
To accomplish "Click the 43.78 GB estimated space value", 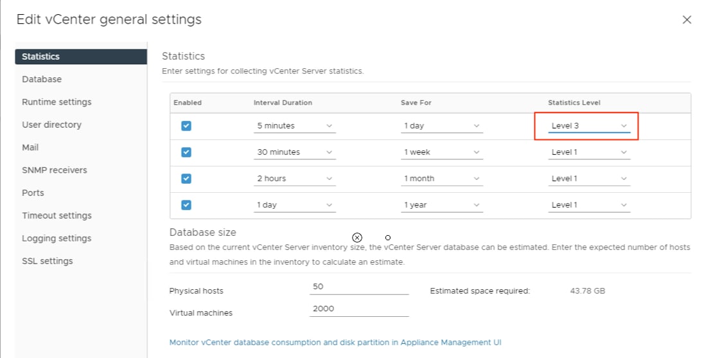I will click(x=587, y=291).
